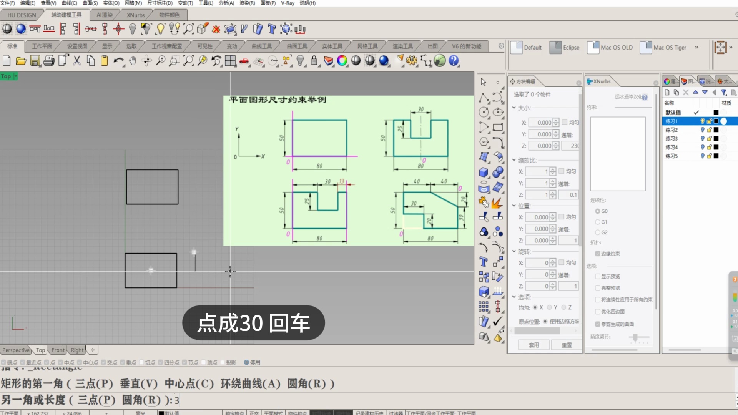Click the 大小 X value spinner

tap(556, 123)
